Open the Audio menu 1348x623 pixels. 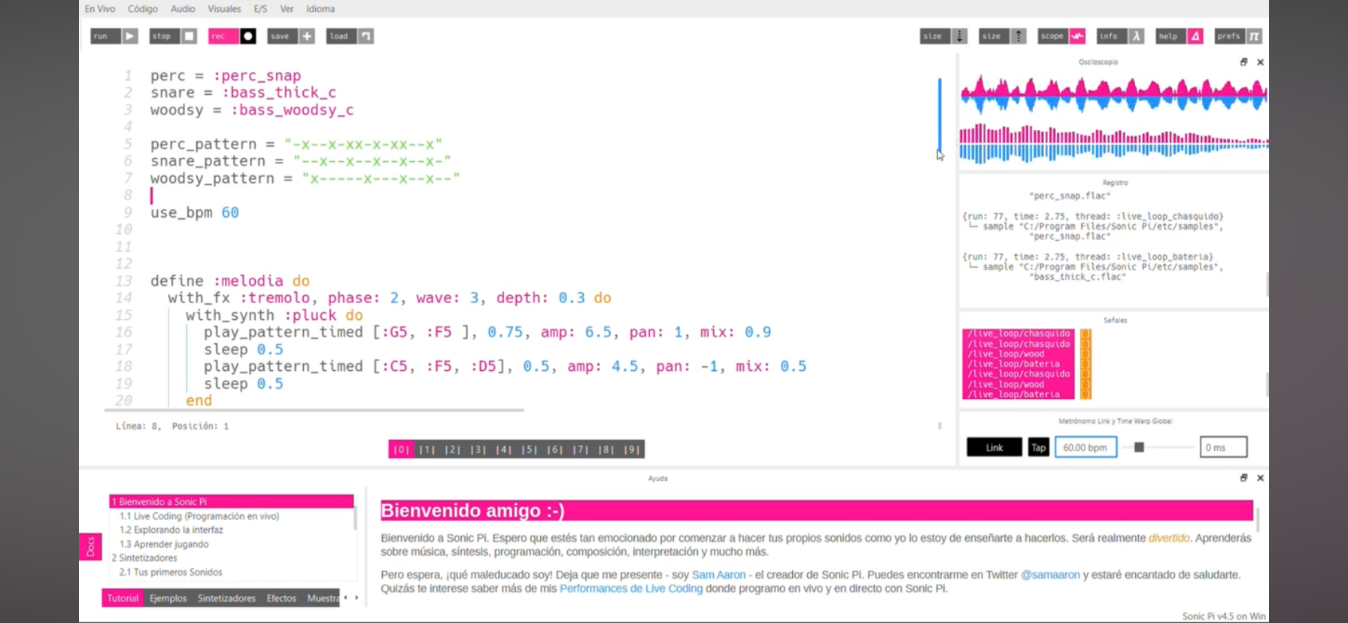click(183, 9)
